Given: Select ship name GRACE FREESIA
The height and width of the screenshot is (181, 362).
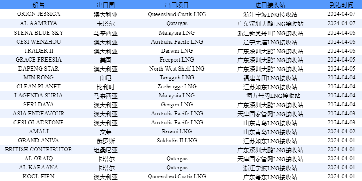Looking at the screenshot, I should (x=39, y=60).
